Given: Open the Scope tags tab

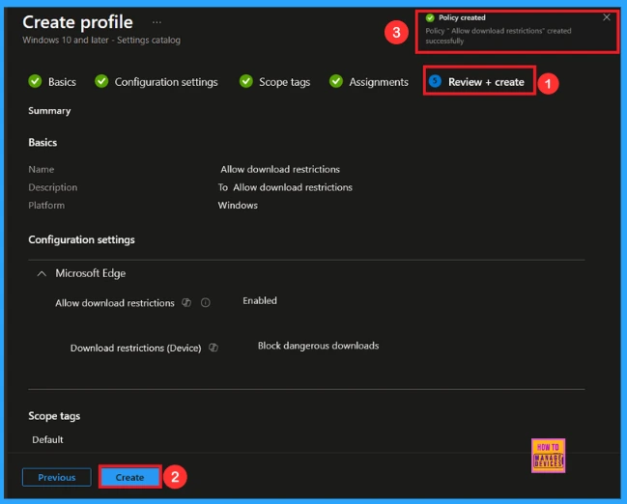Looking at the screenshot, I should pos(284,82).
